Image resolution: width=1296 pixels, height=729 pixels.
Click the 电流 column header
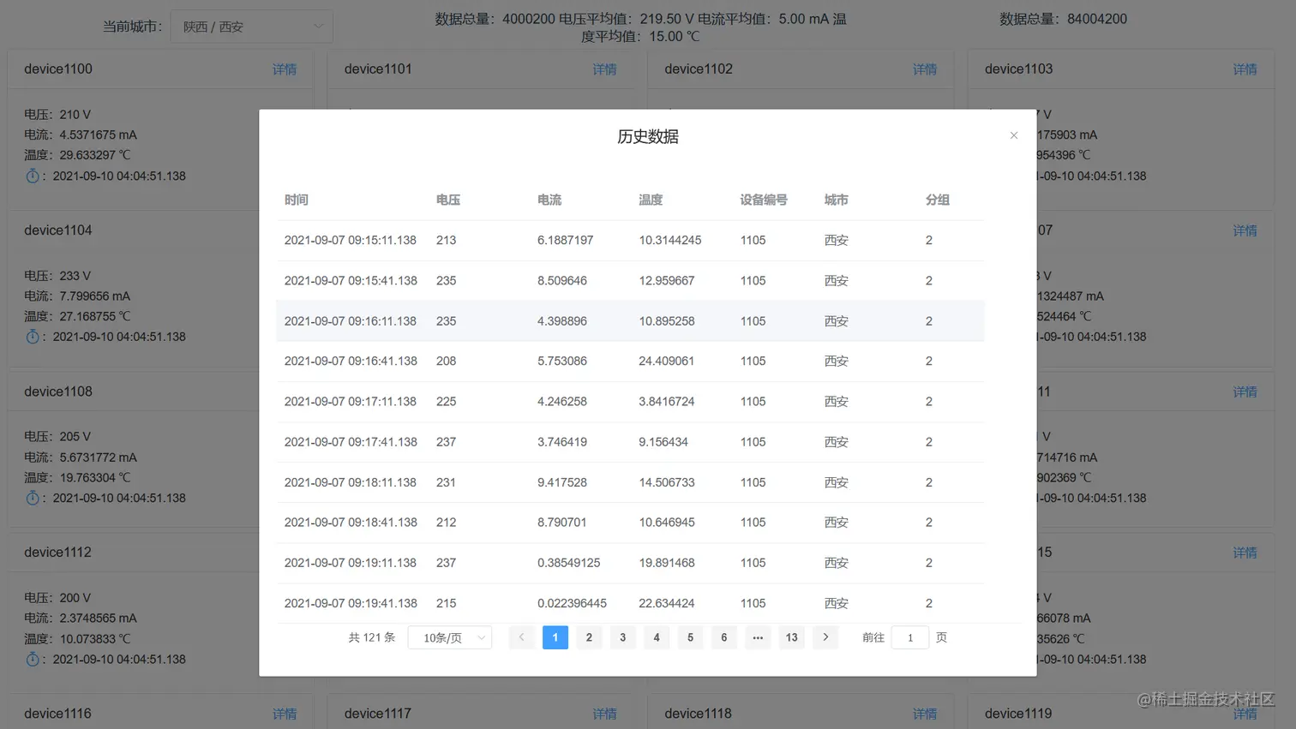[x=549, y=200]
